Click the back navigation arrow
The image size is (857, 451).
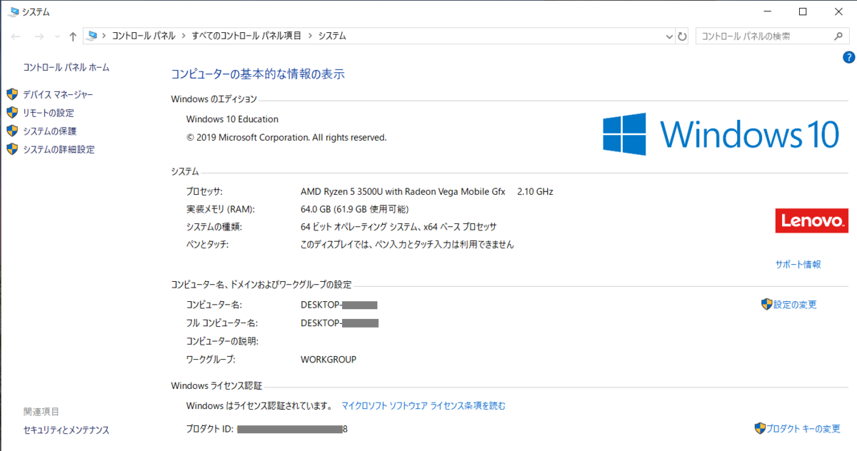(x=16, y=36)
